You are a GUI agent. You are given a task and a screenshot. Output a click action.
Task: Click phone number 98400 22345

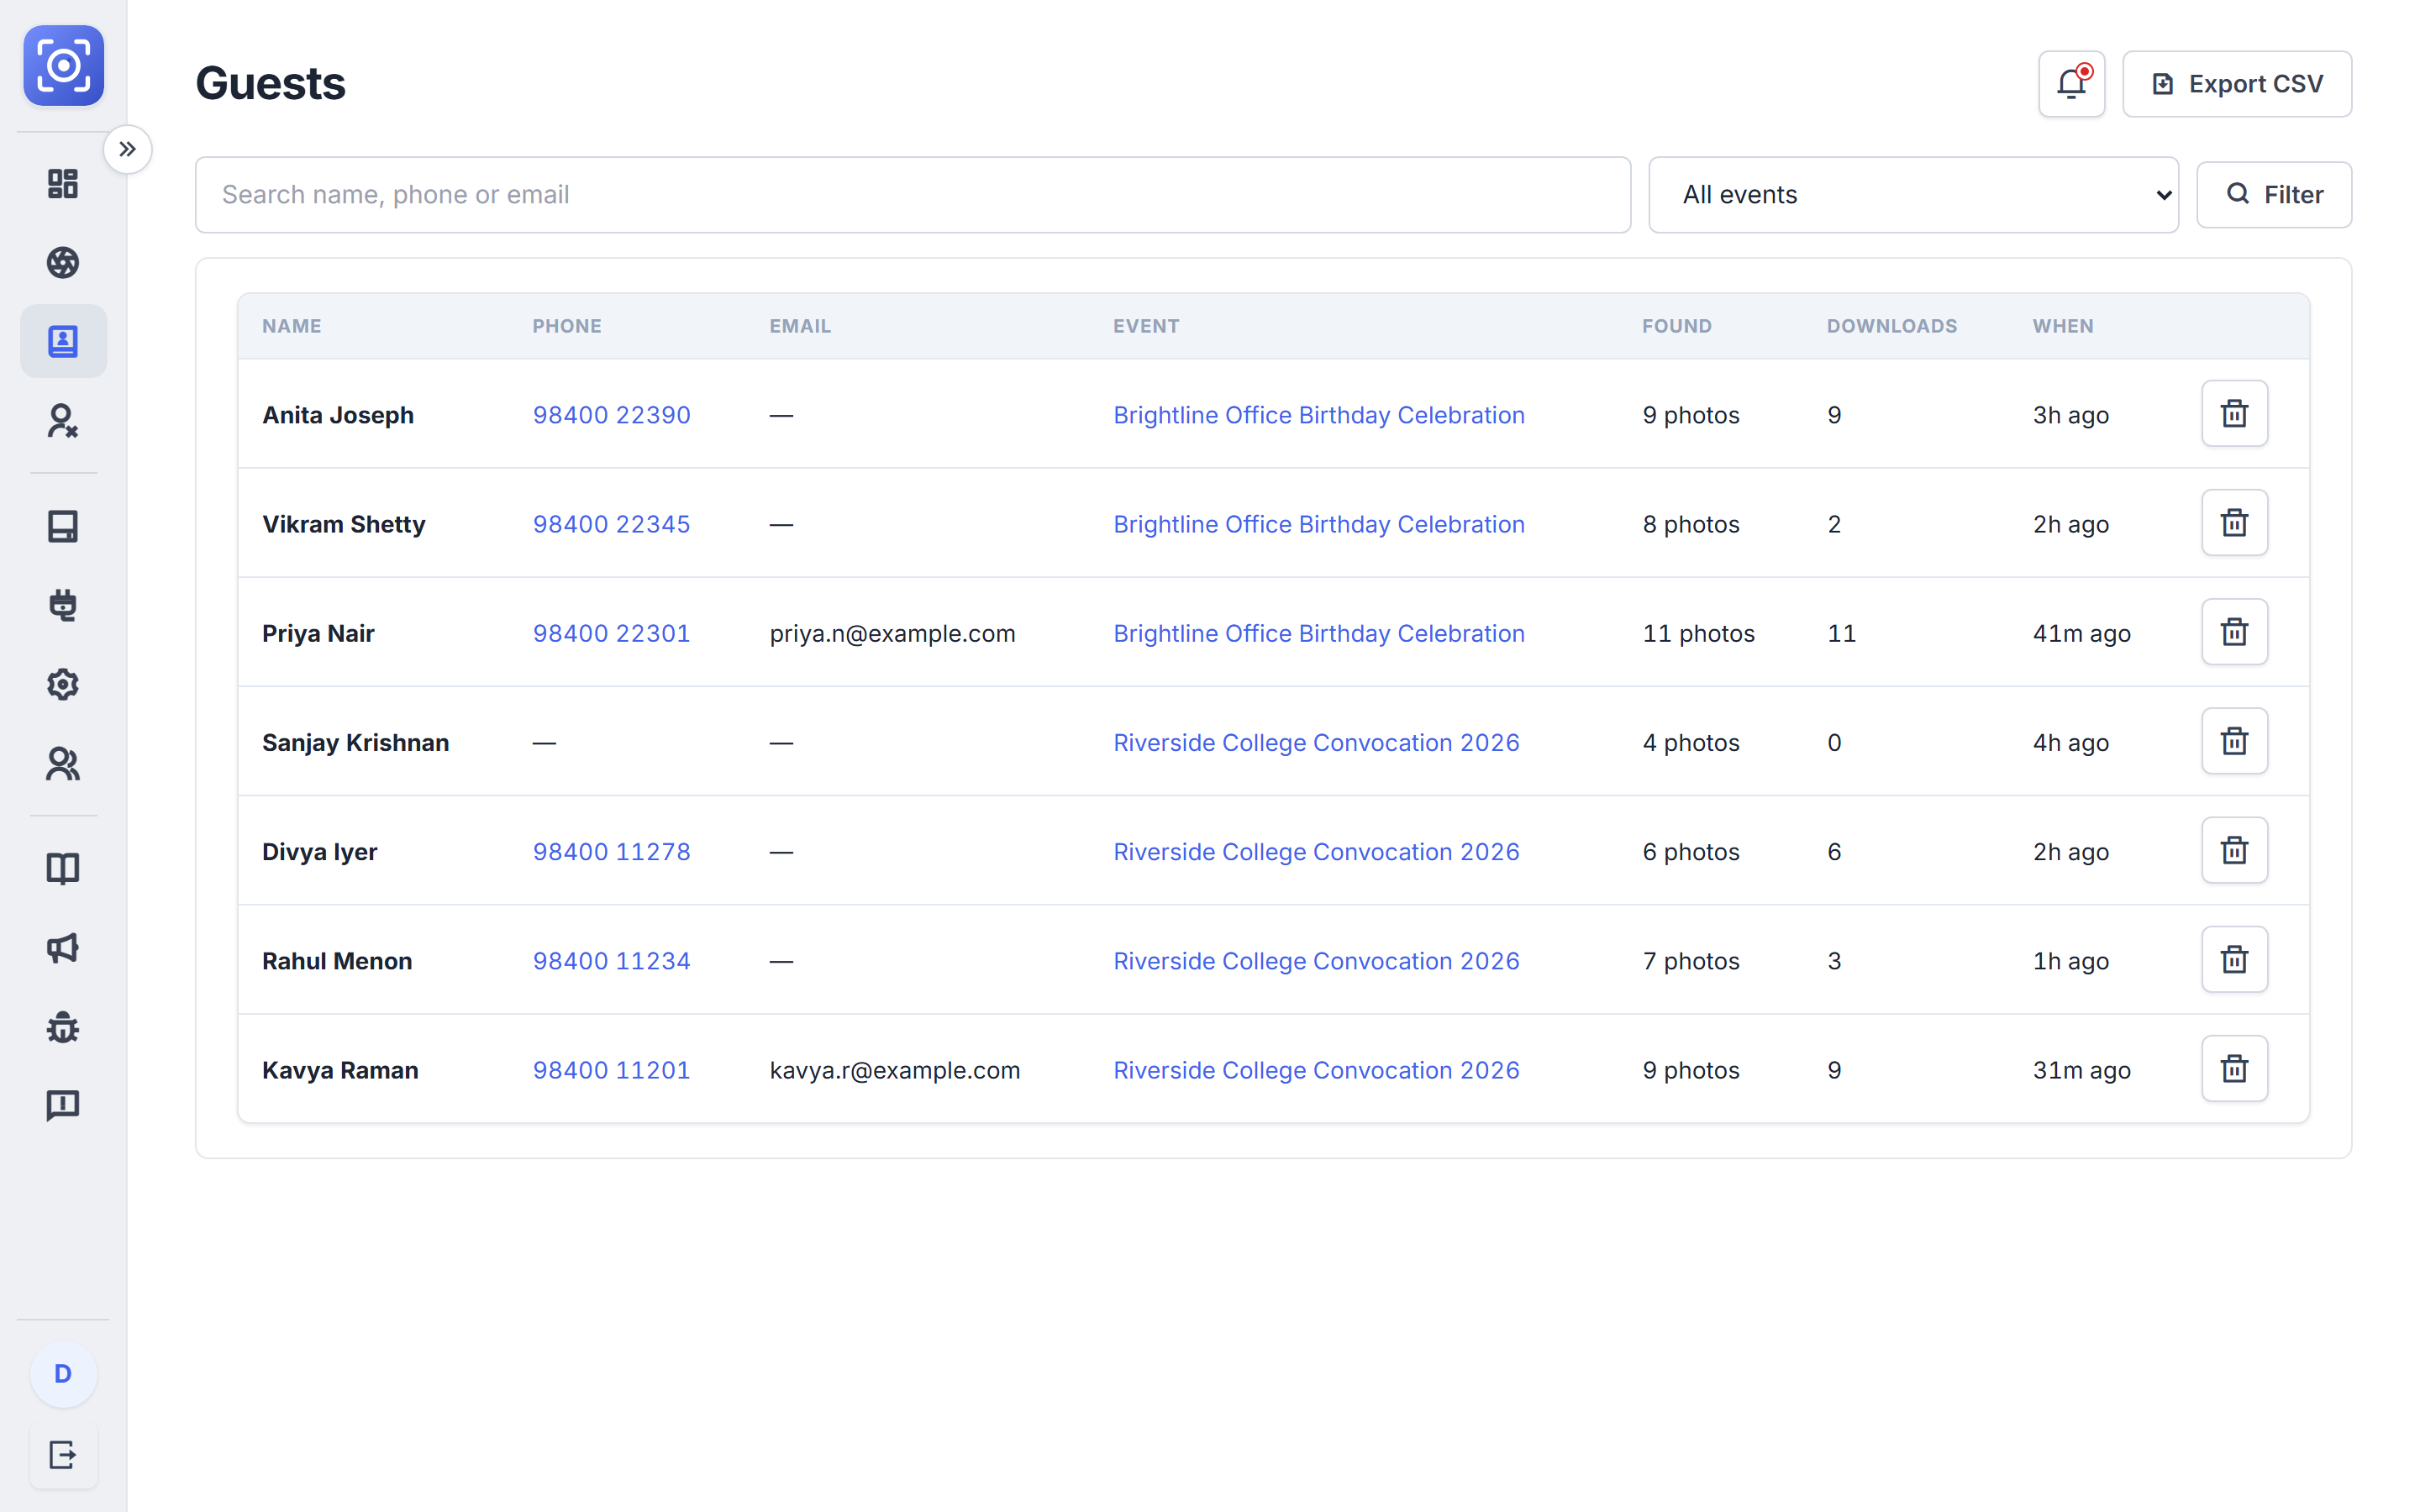coord(611,524)
